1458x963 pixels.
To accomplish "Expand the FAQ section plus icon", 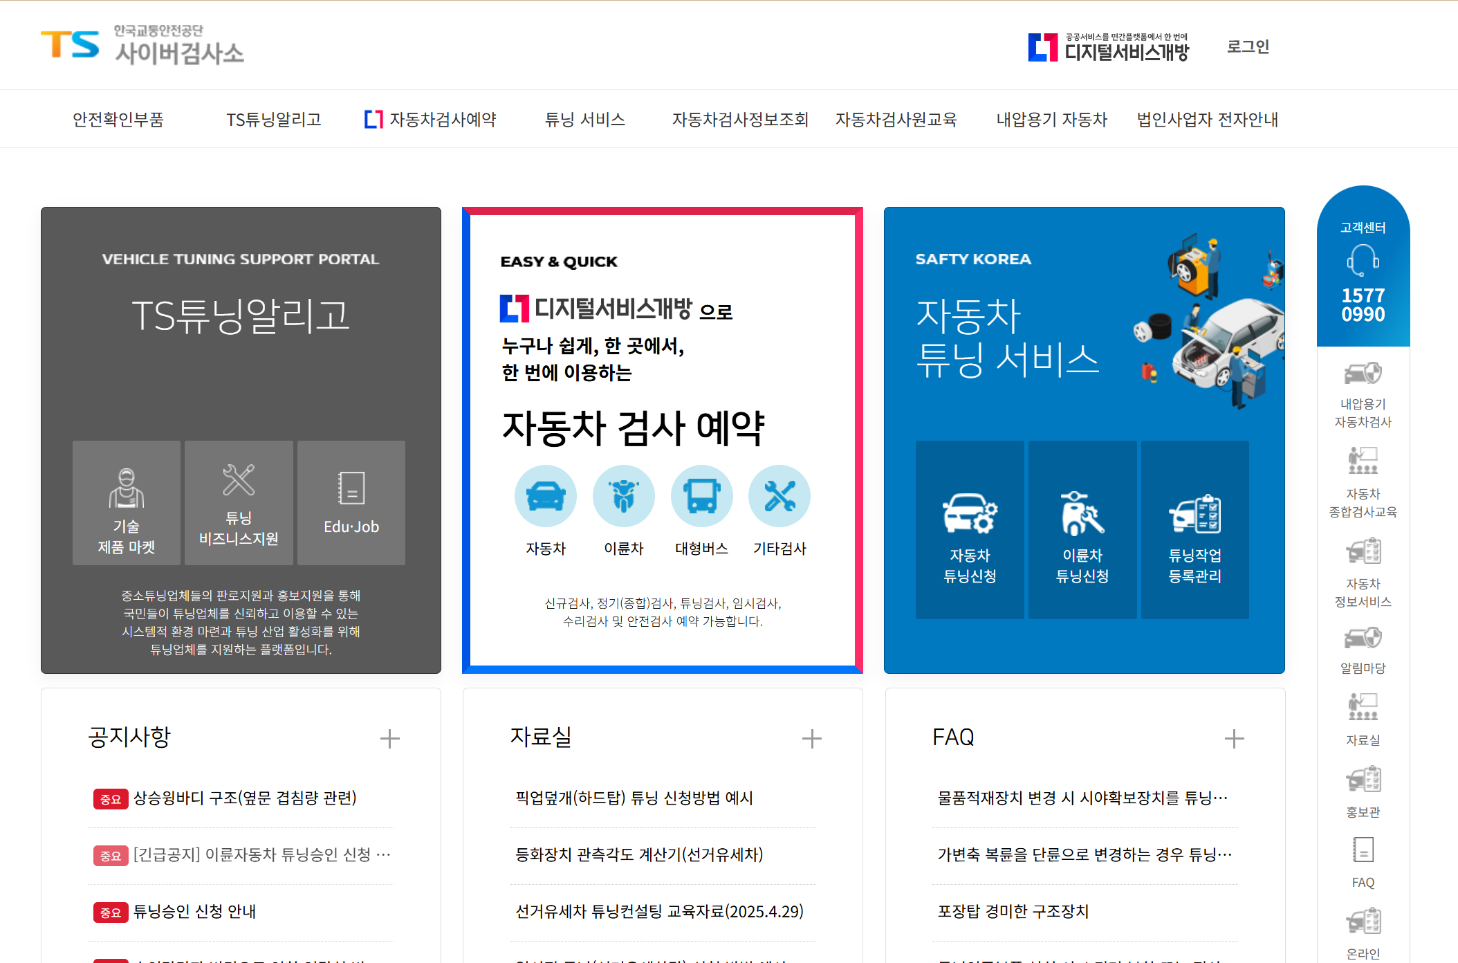I will [x=1234, y=739].
